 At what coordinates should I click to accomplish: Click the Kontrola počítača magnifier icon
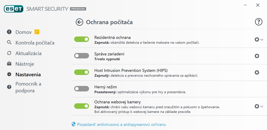(x=9, y=42)
